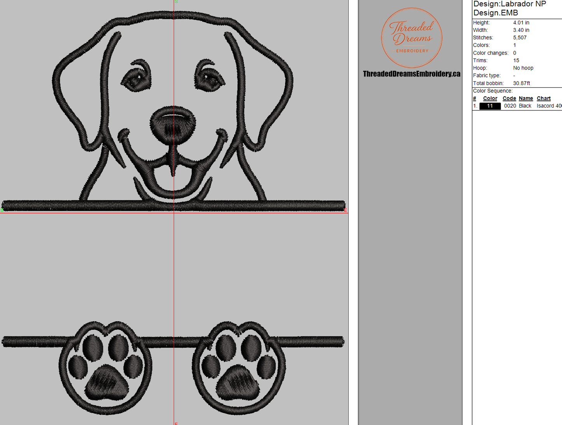Click the Threaded Dreams Embroidery logo
Screen dimensions: 562x425
pyautogui.click(x=411, y=38)
